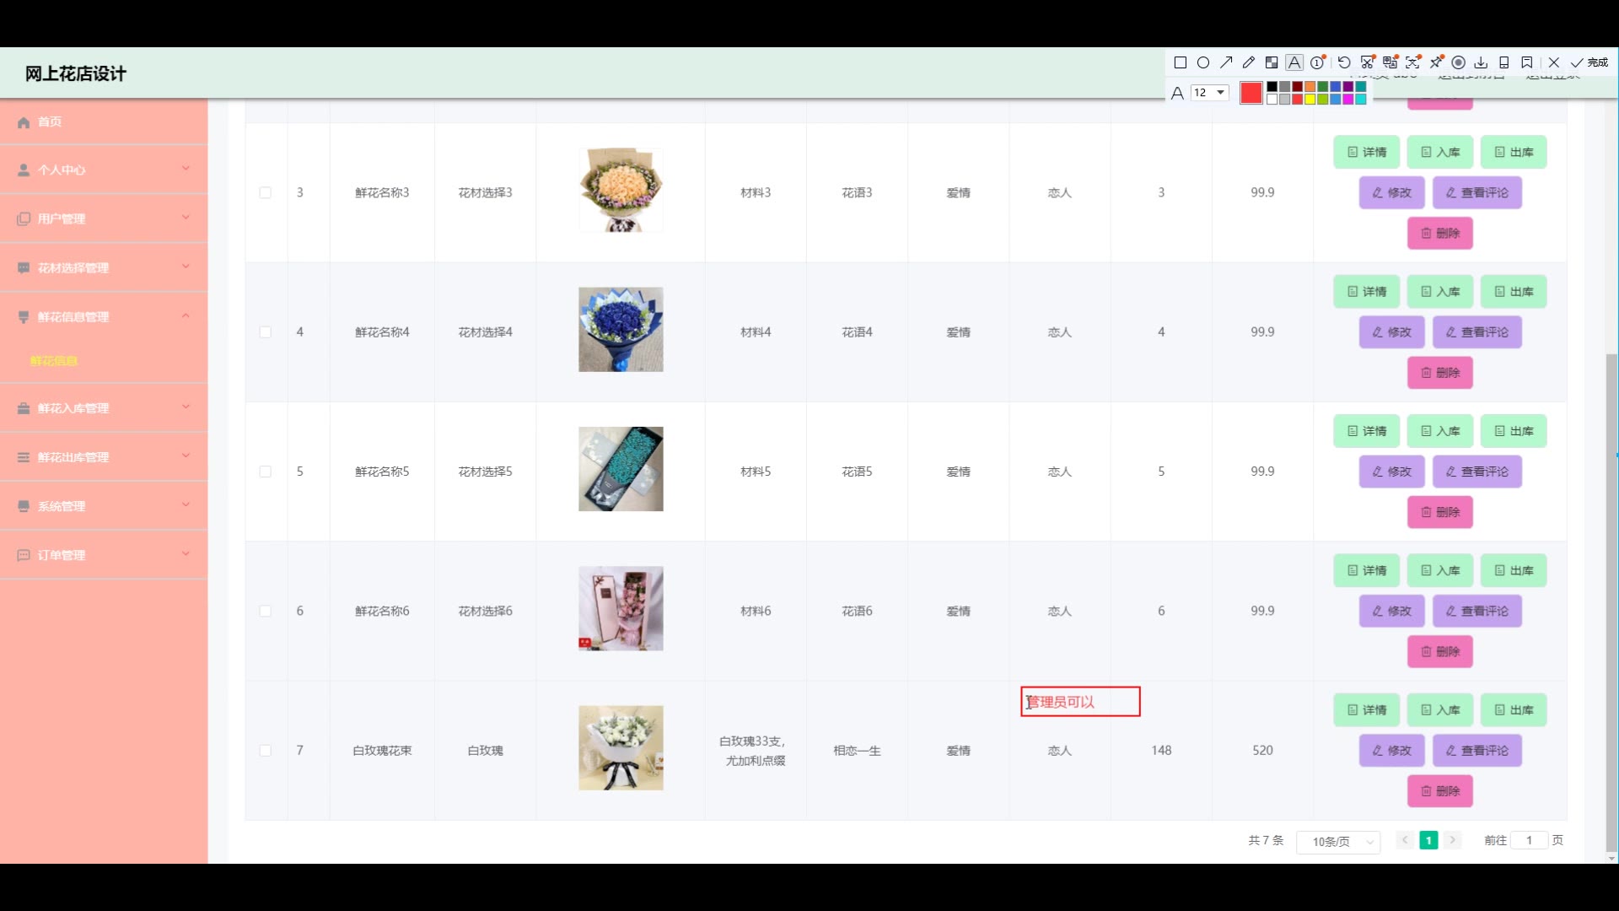
Task: Select the numbered marker tool
Action: (1318, 62)
